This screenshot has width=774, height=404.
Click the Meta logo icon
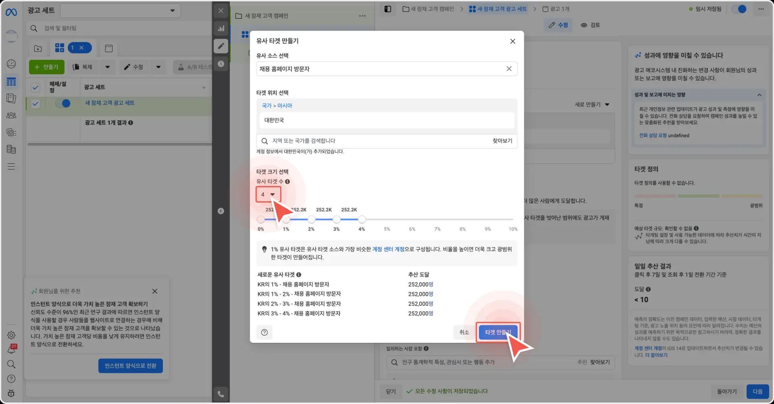tap(11, 12)
